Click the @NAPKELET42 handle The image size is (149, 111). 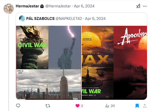[x=69, y=19]
